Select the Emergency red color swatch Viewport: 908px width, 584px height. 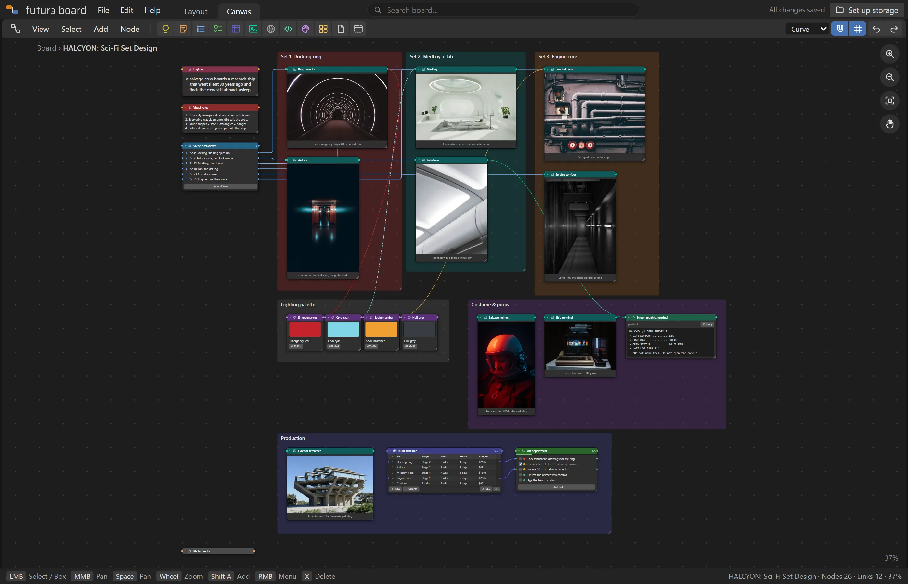pos(305,330)
